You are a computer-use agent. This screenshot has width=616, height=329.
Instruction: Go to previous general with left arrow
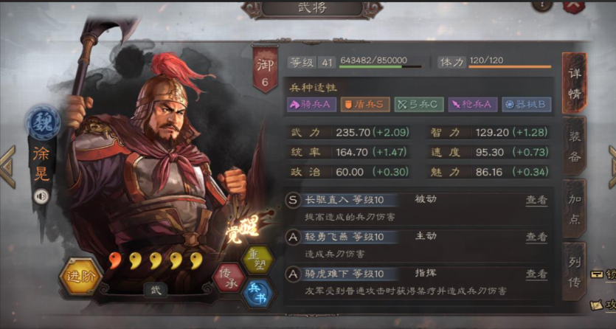click(x=8, y=167)
